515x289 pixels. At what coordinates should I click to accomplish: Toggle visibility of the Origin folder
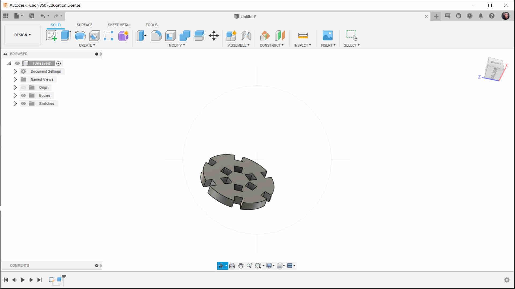(23, 87)
